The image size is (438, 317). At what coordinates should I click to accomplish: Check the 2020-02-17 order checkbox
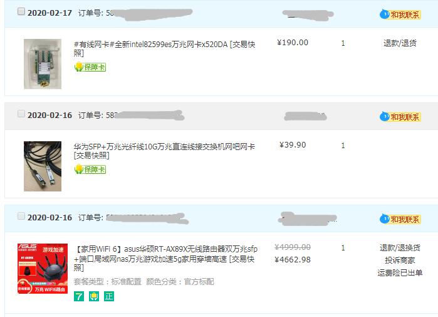coord(21,11)
